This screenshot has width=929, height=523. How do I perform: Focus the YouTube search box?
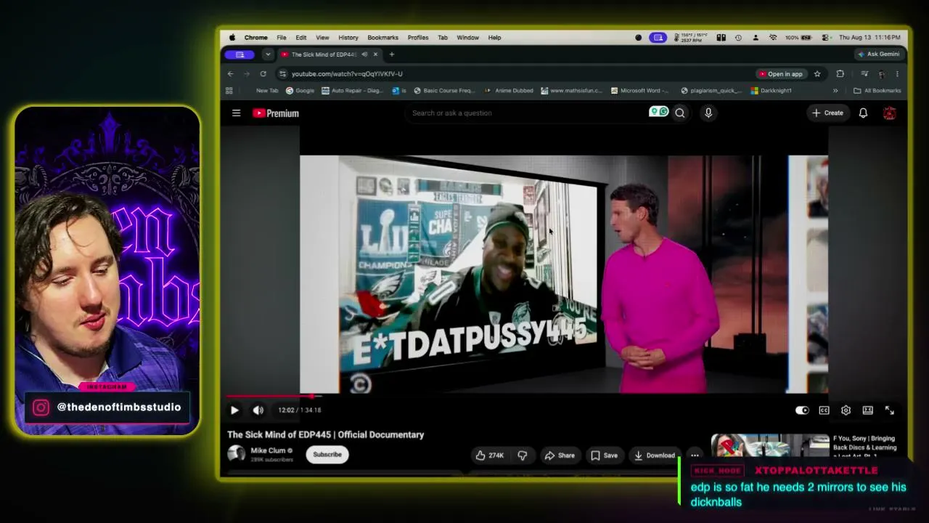click(x=525, y=113)
